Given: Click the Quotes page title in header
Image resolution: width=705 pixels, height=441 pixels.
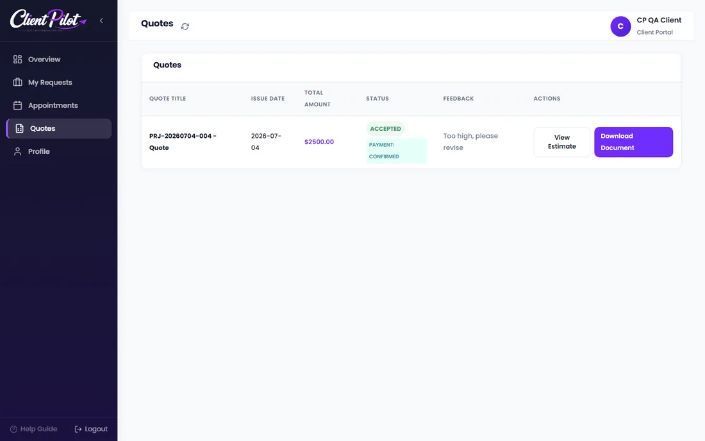Looking at the screenshot, I should (x=157, y=24).
